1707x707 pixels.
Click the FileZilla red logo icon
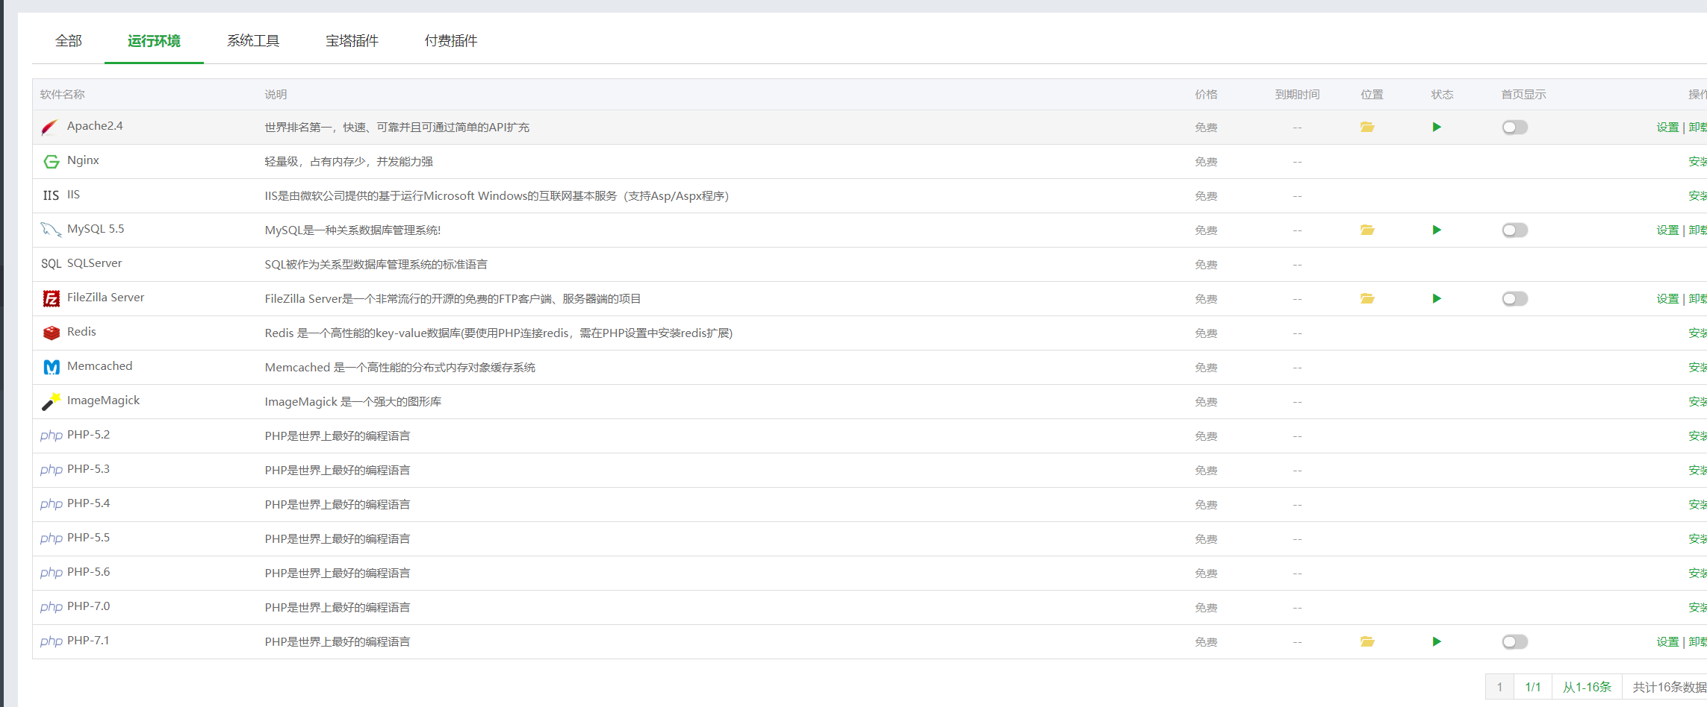pyautogui.click(x=51, y=299)
